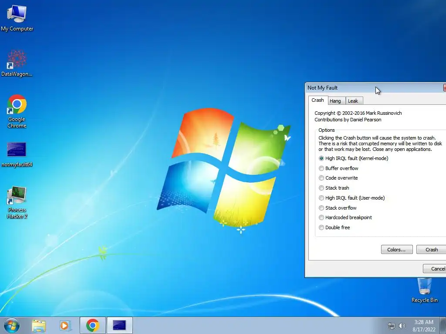The image size is (446, 334).
Task: Switch to the Crash tab
Action: [x=318, y=100]
